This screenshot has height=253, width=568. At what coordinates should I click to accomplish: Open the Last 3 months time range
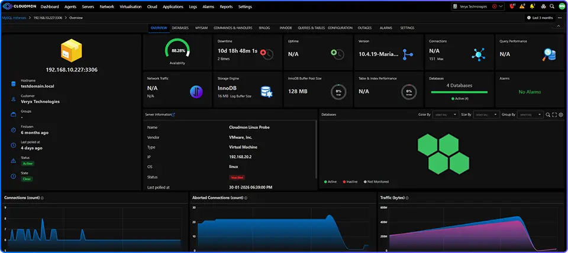(540, 18)
